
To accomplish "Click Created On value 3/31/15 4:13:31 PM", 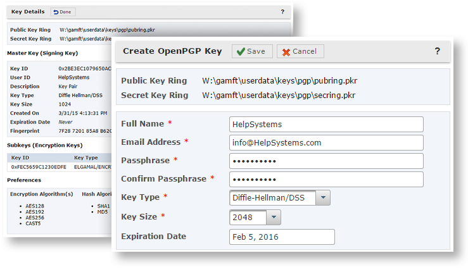I will pos(83,113).
